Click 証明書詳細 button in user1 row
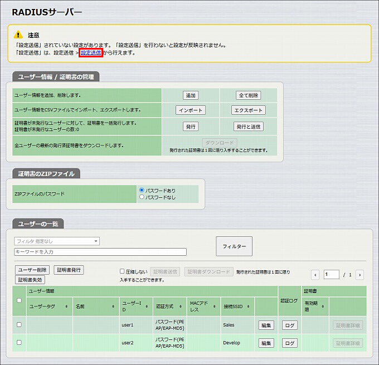The width and height of the screenshot is (379, 365). point(348,325)
